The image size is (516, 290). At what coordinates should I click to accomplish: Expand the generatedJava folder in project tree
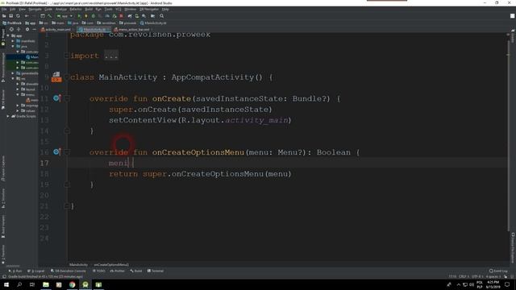click(13, 73)
